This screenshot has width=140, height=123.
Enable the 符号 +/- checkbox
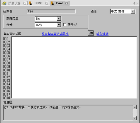tap(65, 25)
